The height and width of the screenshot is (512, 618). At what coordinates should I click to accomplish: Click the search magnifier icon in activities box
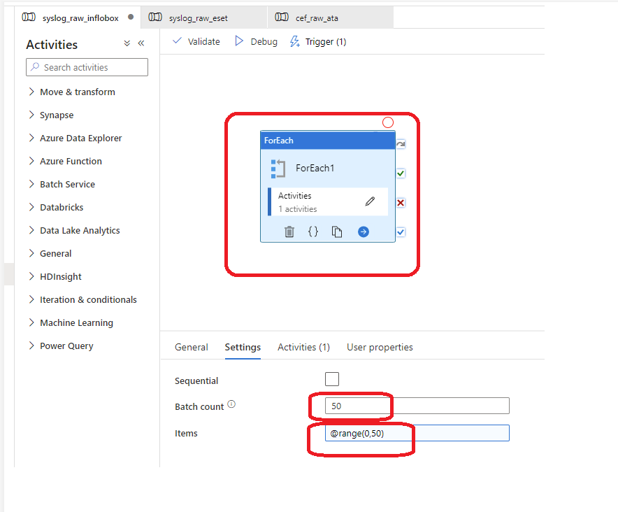click(x=35, y=66)
